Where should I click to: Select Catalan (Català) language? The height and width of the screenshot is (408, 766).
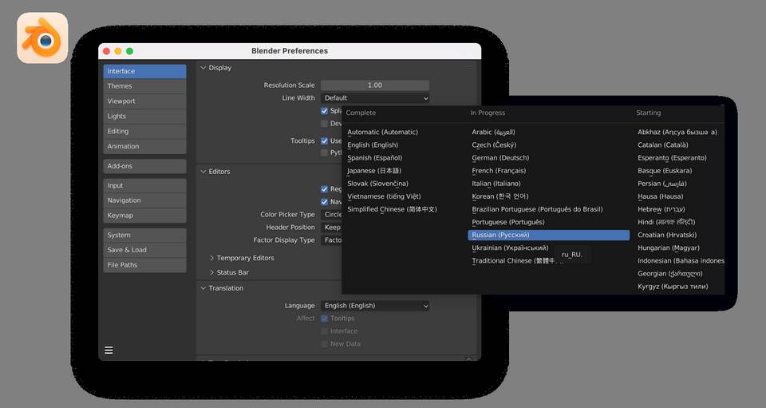click(663, 145)
